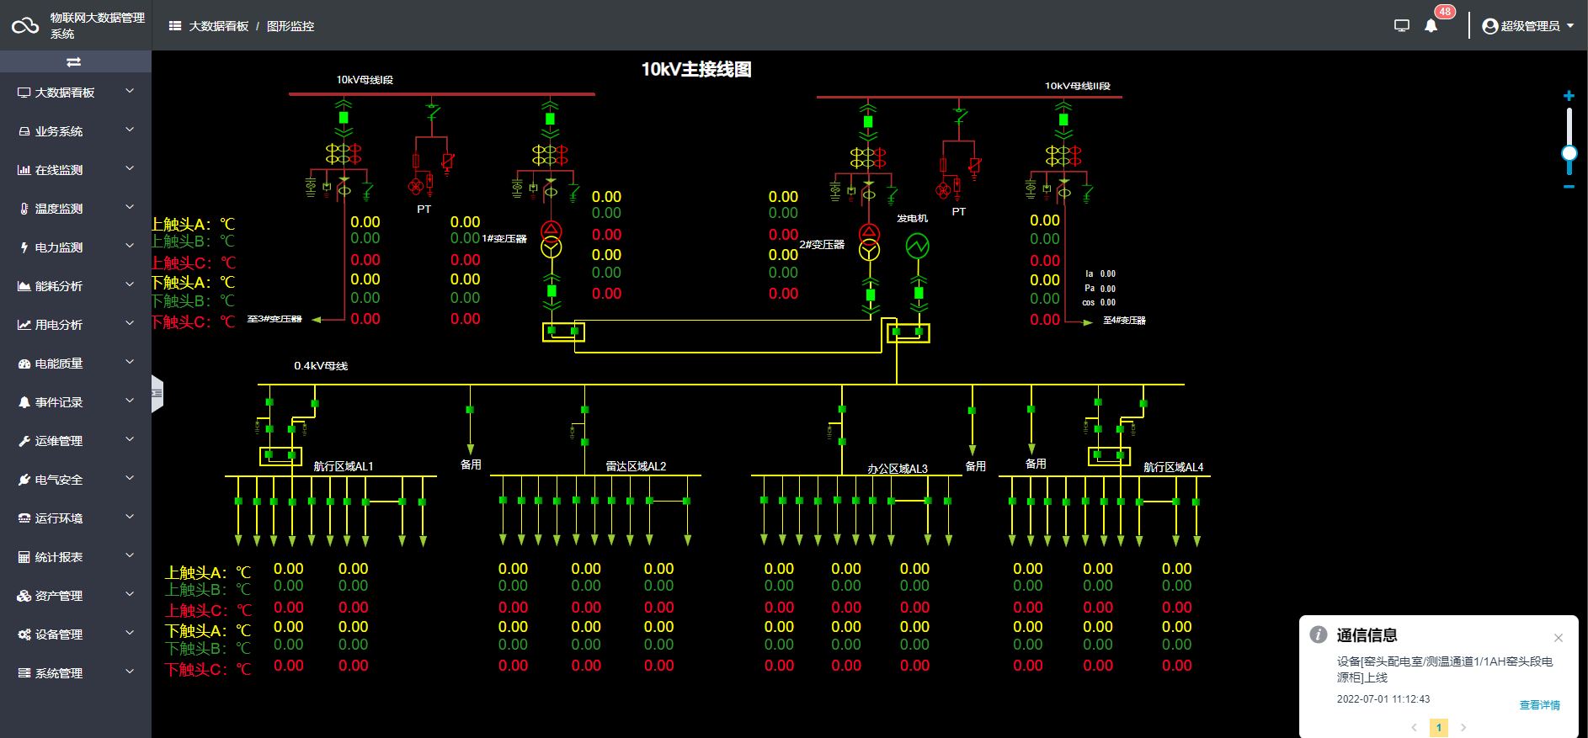Click the 电力监测 lightning icon
The height and width of the screenshot is (738, 1588).
[24, 247]
